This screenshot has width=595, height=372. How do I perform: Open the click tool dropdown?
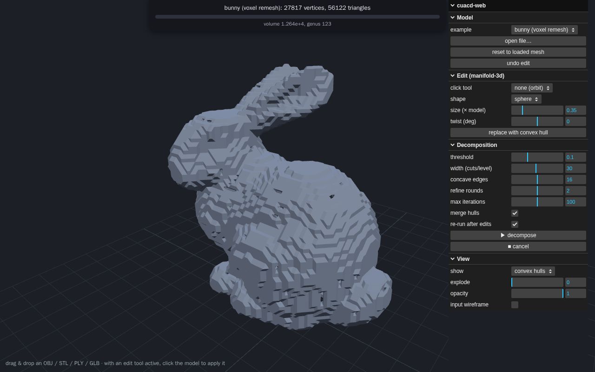[532, 88]
